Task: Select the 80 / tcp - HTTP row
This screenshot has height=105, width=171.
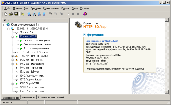Action: [x=28, y=36]
